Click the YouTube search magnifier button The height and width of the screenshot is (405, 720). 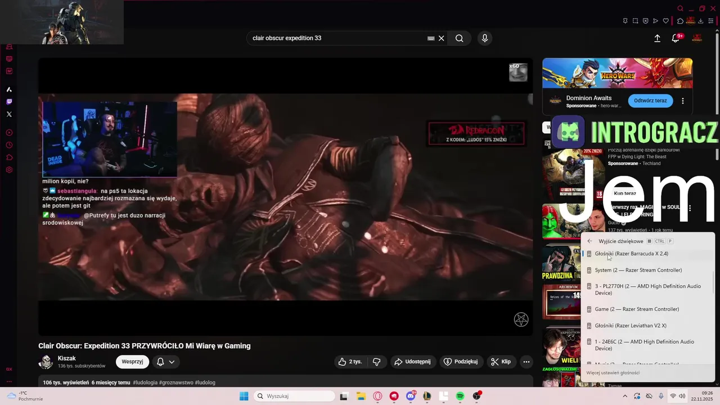(460, 38)
